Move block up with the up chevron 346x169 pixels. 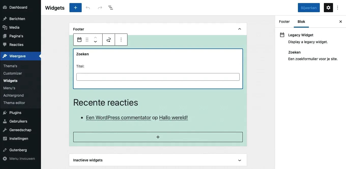[95, 37]
